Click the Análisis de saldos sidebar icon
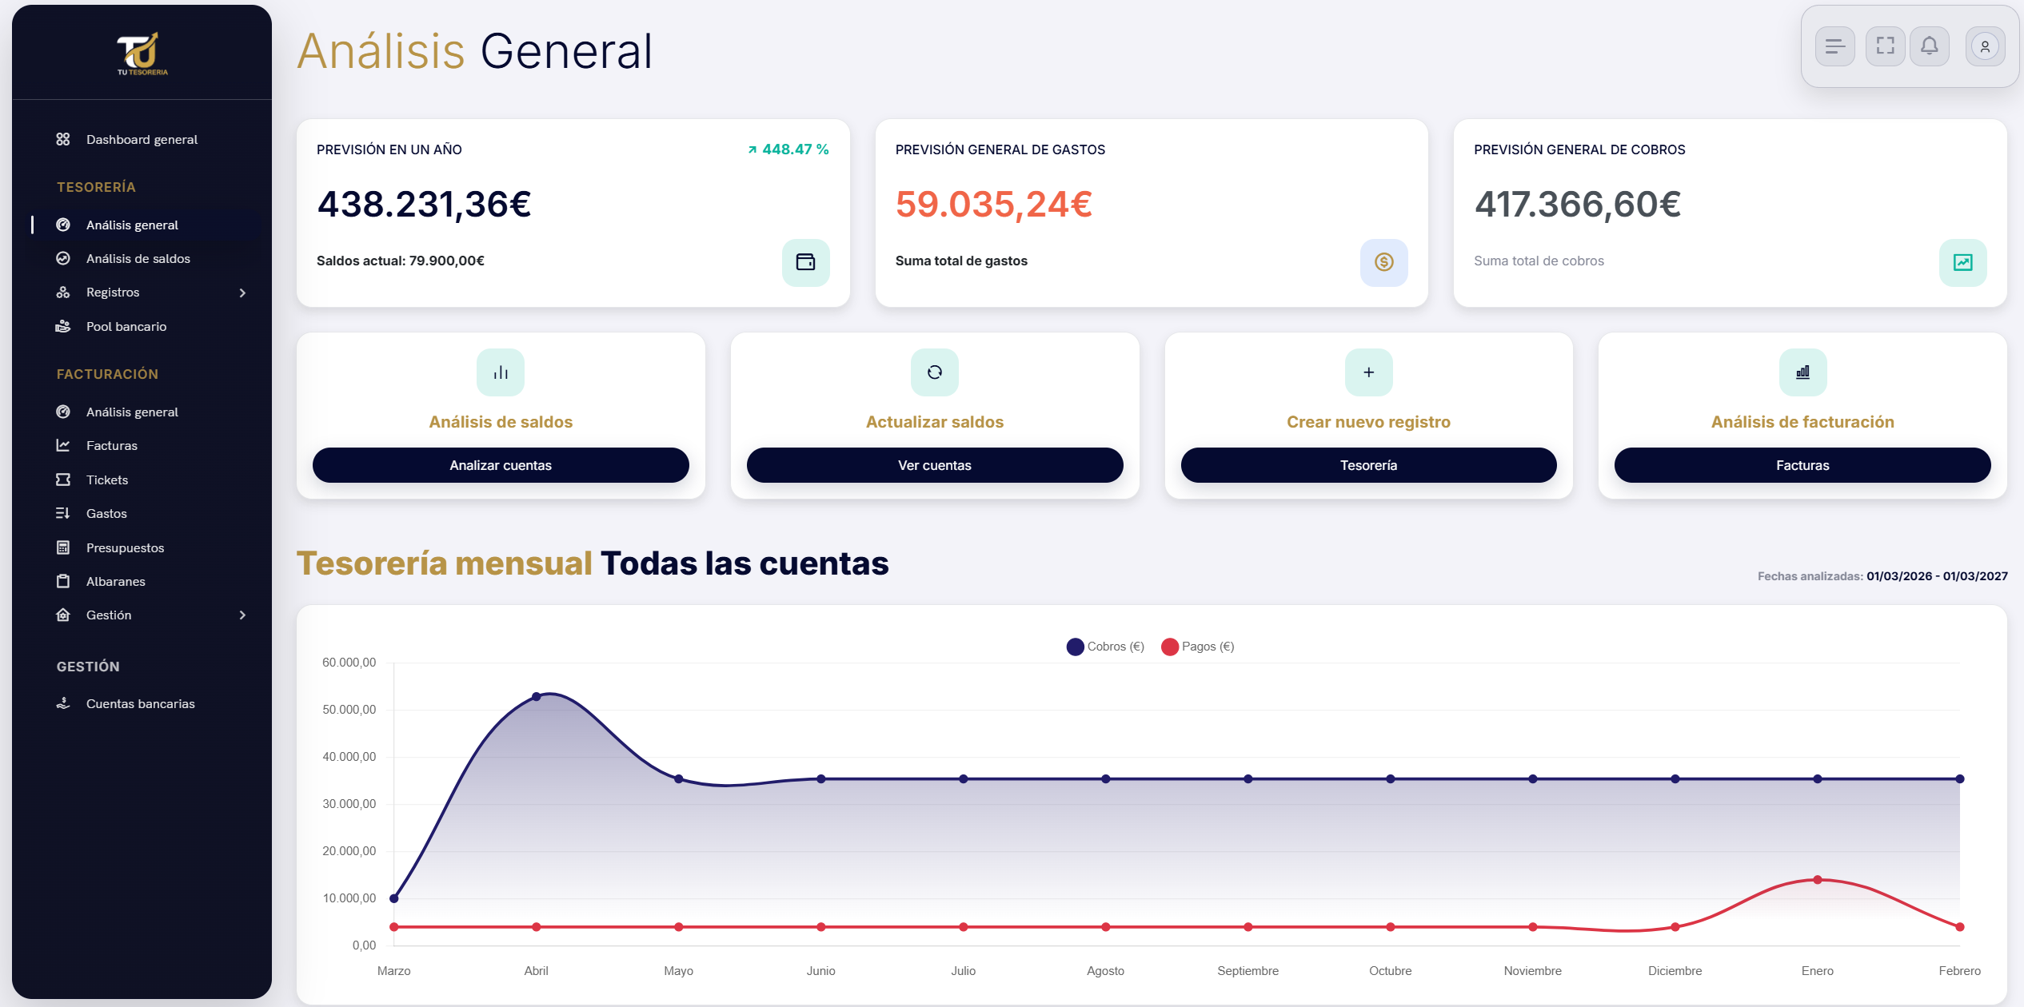The width and height of the screenshot is (2024, 1007). tap(63, 258)
